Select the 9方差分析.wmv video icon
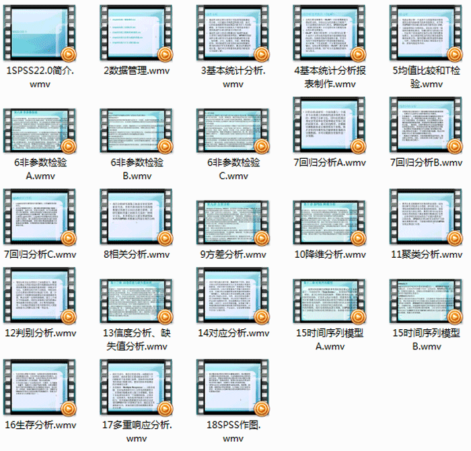471x451 pixels. point(233,223)
